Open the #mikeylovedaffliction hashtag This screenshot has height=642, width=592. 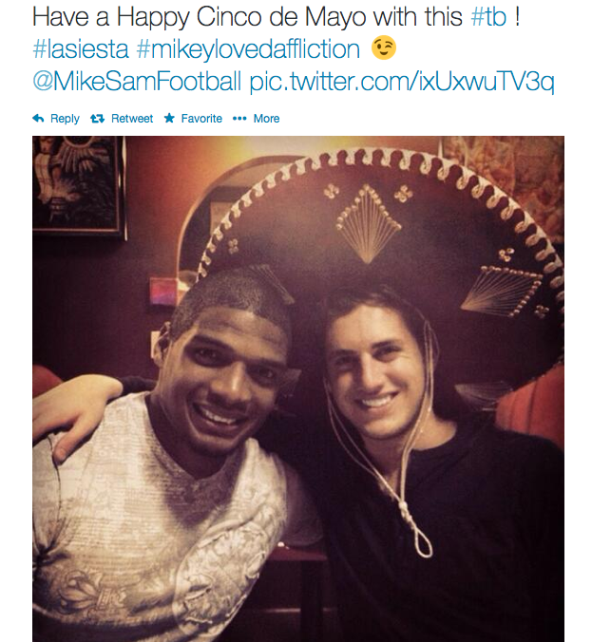tap(248, 48)
